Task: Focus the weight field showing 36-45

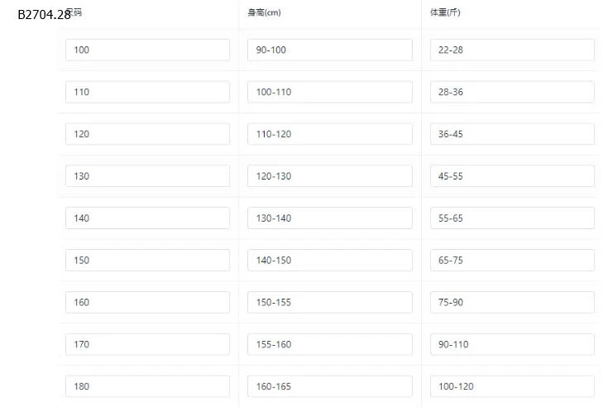Action: (511, 134)
